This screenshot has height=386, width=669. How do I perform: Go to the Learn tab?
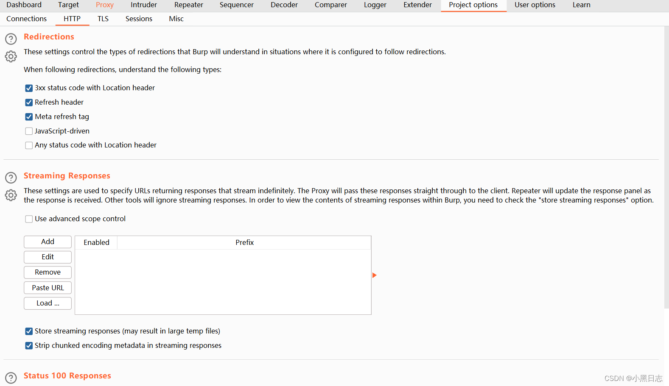click(582, 5)
